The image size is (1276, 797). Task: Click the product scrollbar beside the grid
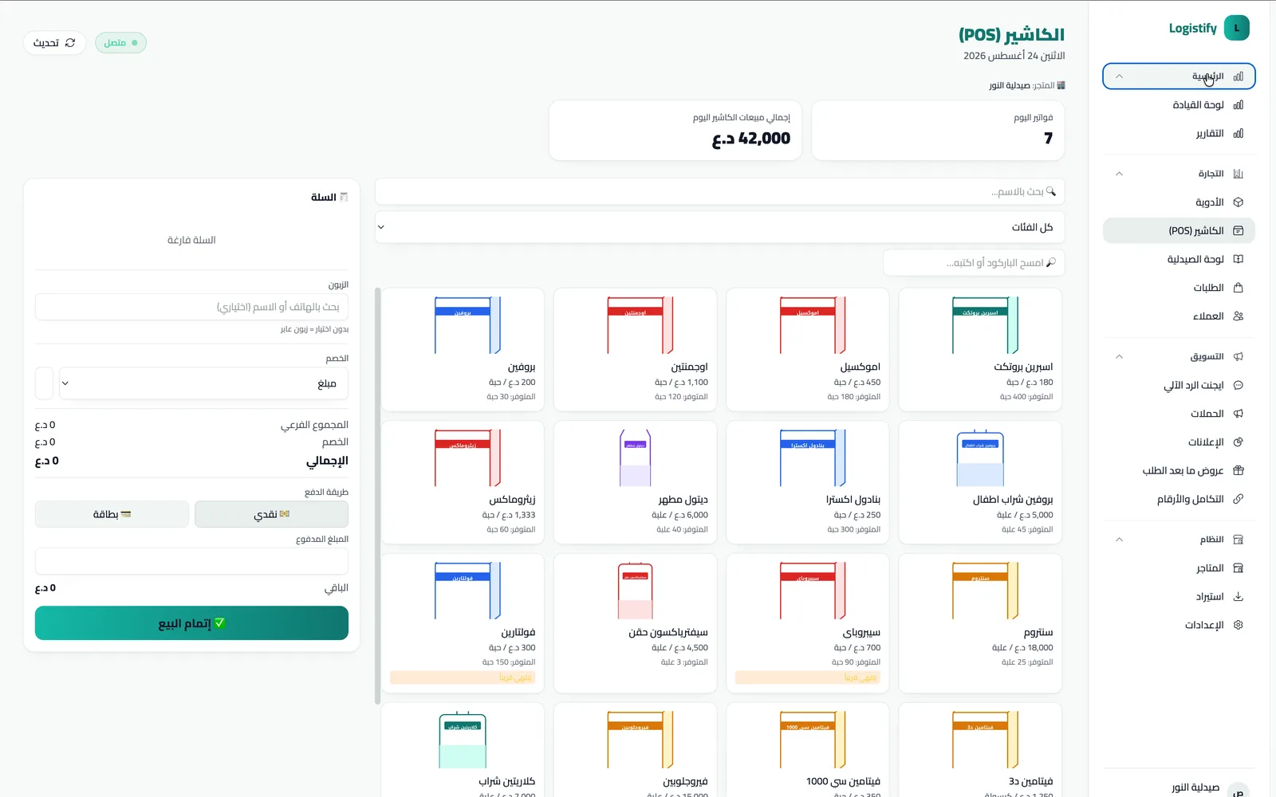(x=377, y=496)
